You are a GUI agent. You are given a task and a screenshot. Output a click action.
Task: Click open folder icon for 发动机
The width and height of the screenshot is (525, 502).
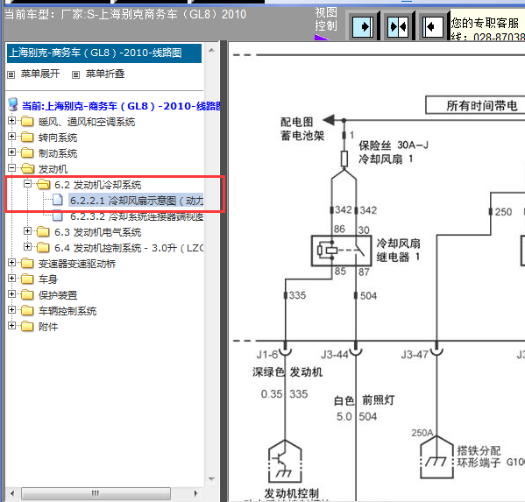27,168
